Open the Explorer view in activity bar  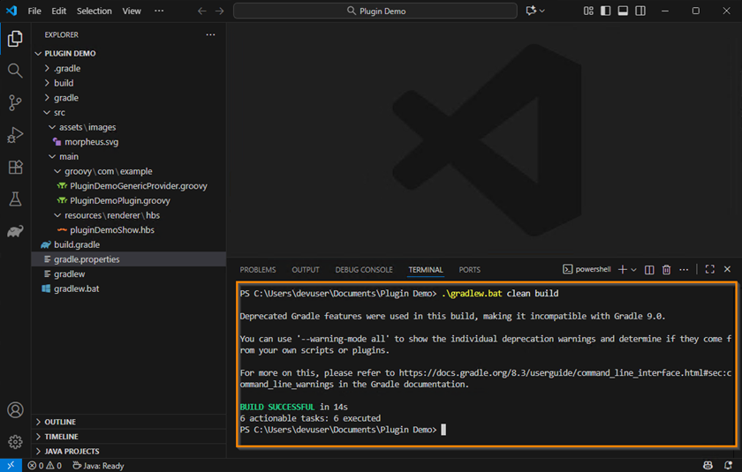[15, 39]
